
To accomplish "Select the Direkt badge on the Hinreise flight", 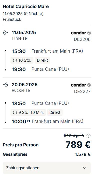I will [42, 60].
